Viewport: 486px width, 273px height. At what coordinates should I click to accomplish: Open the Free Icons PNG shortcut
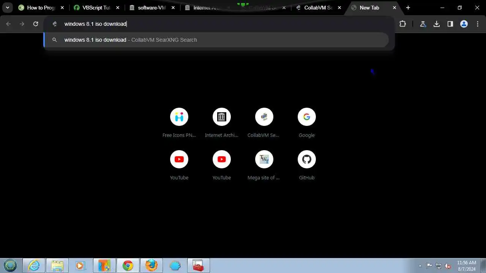(179, 123)
